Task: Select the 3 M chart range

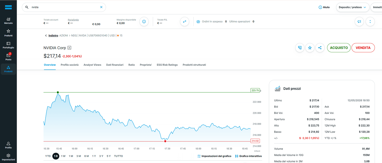Action: [79, 156]
